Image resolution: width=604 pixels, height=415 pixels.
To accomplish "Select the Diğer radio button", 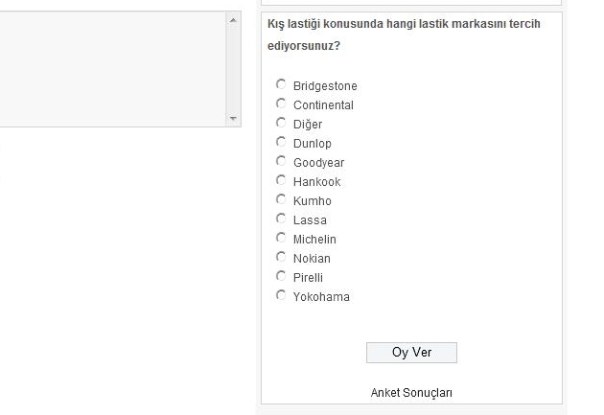I will pos(281,123).
